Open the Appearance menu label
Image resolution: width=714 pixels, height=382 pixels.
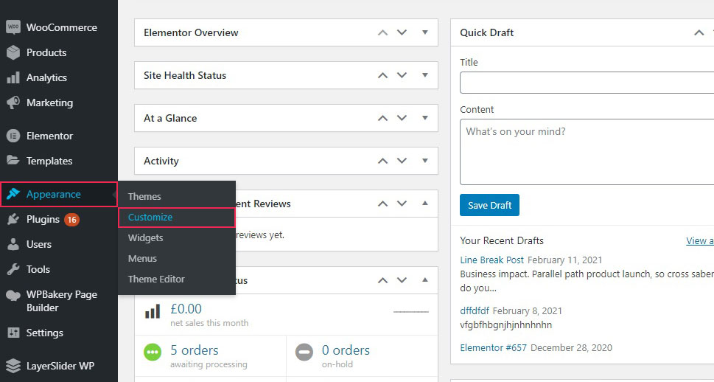(54, 194)
